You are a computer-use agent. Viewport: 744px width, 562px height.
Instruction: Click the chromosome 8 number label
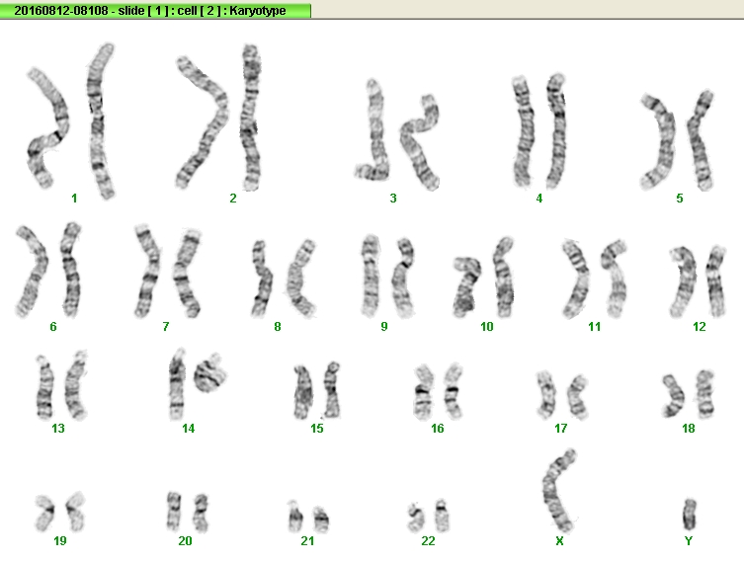278,326
